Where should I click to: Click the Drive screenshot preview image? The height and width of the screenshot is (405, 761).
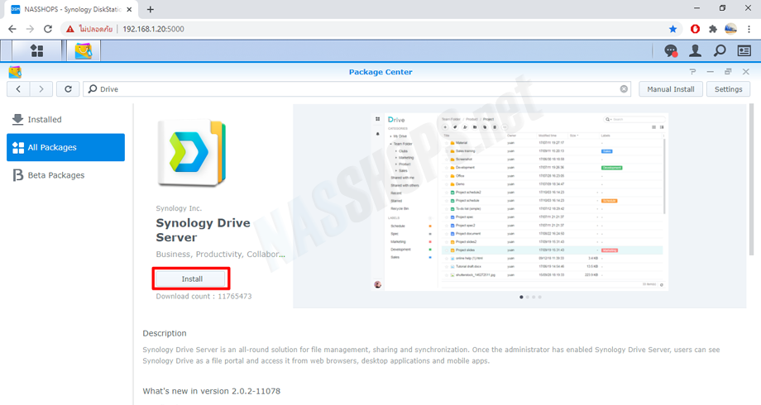pos(519,202)
